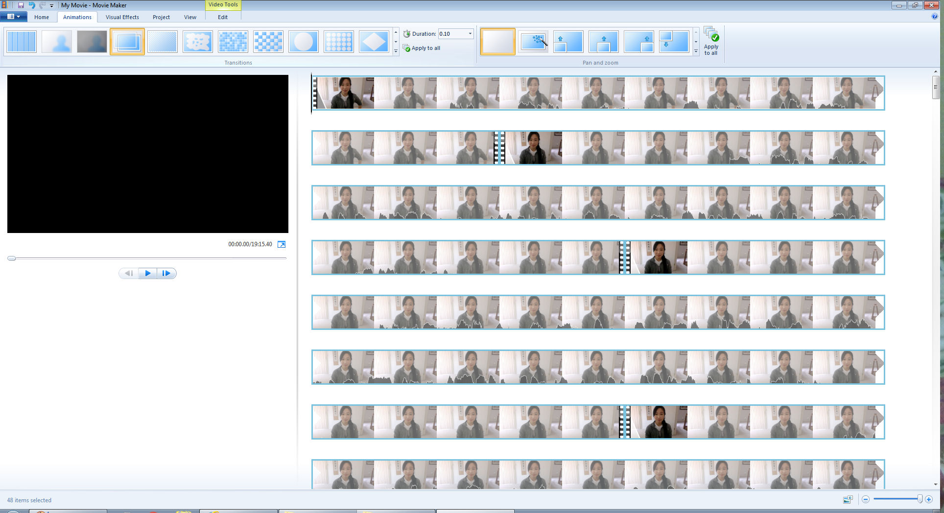Choose the checkerboard transition
The image size is (944, 513).
pos(268,42)
